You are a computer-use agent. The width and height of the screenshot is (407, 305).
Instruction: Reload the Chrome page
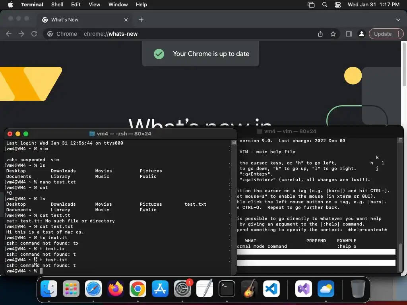tap(34, 34)
